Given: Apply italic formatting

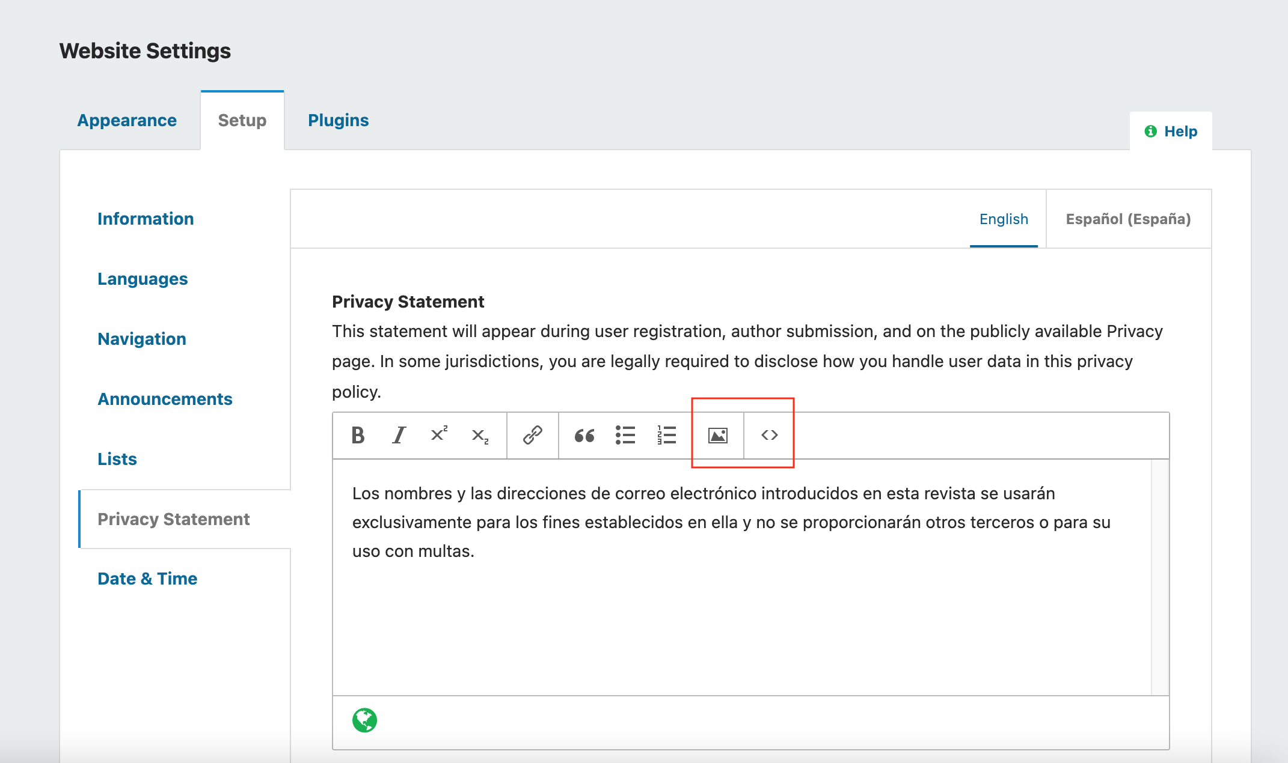Looking at the screenshot, I should point(398,436).
